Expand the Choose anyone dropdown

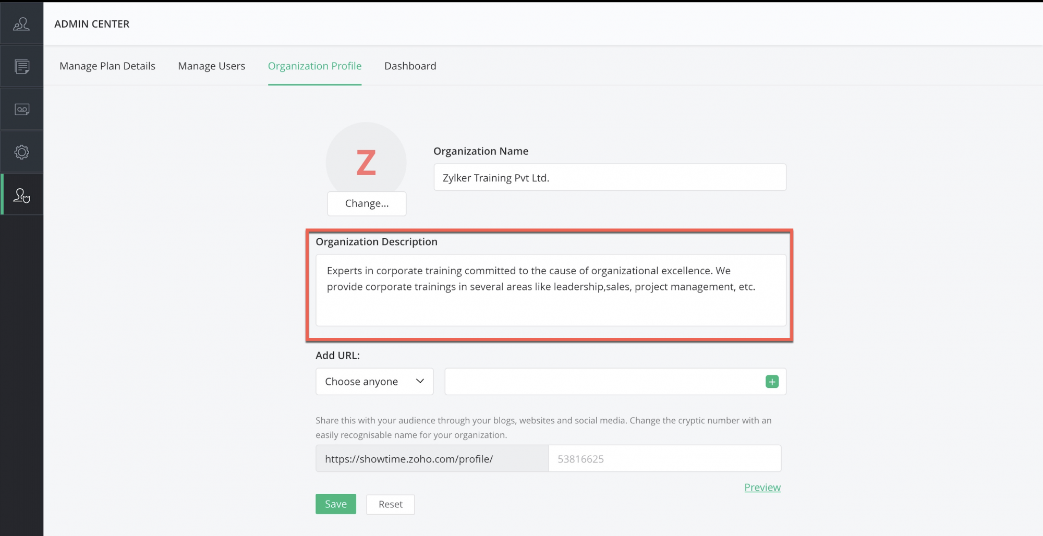click(374, 382)
